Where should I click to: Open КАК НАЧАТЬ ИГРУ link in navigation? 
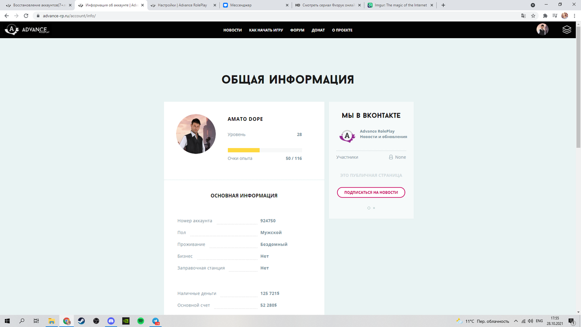pyautogui.click(x=266, y=30)
